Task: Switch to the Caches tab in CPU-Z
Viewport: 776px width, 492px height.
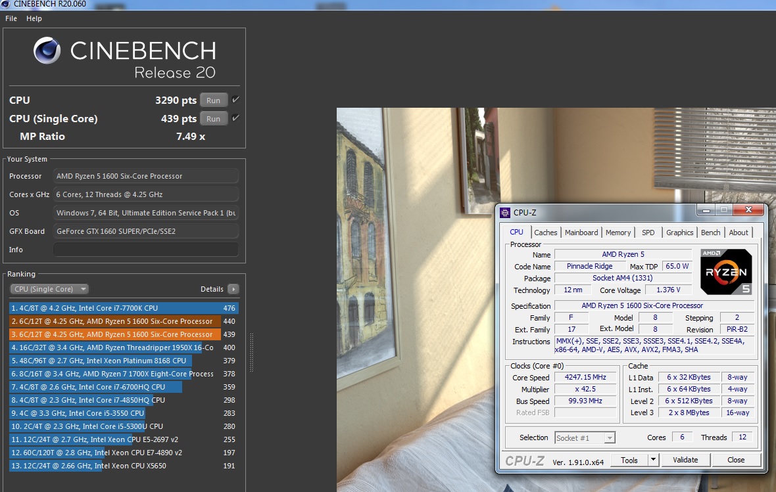Action: point(545,233)
